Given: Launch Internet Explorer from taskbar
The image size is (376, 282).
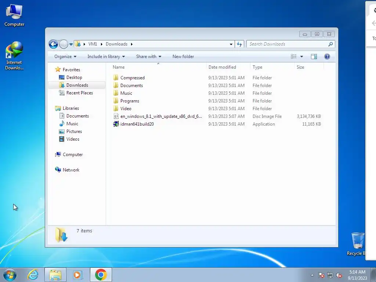Looking at the screenshot, I should (x=33, y=275).
